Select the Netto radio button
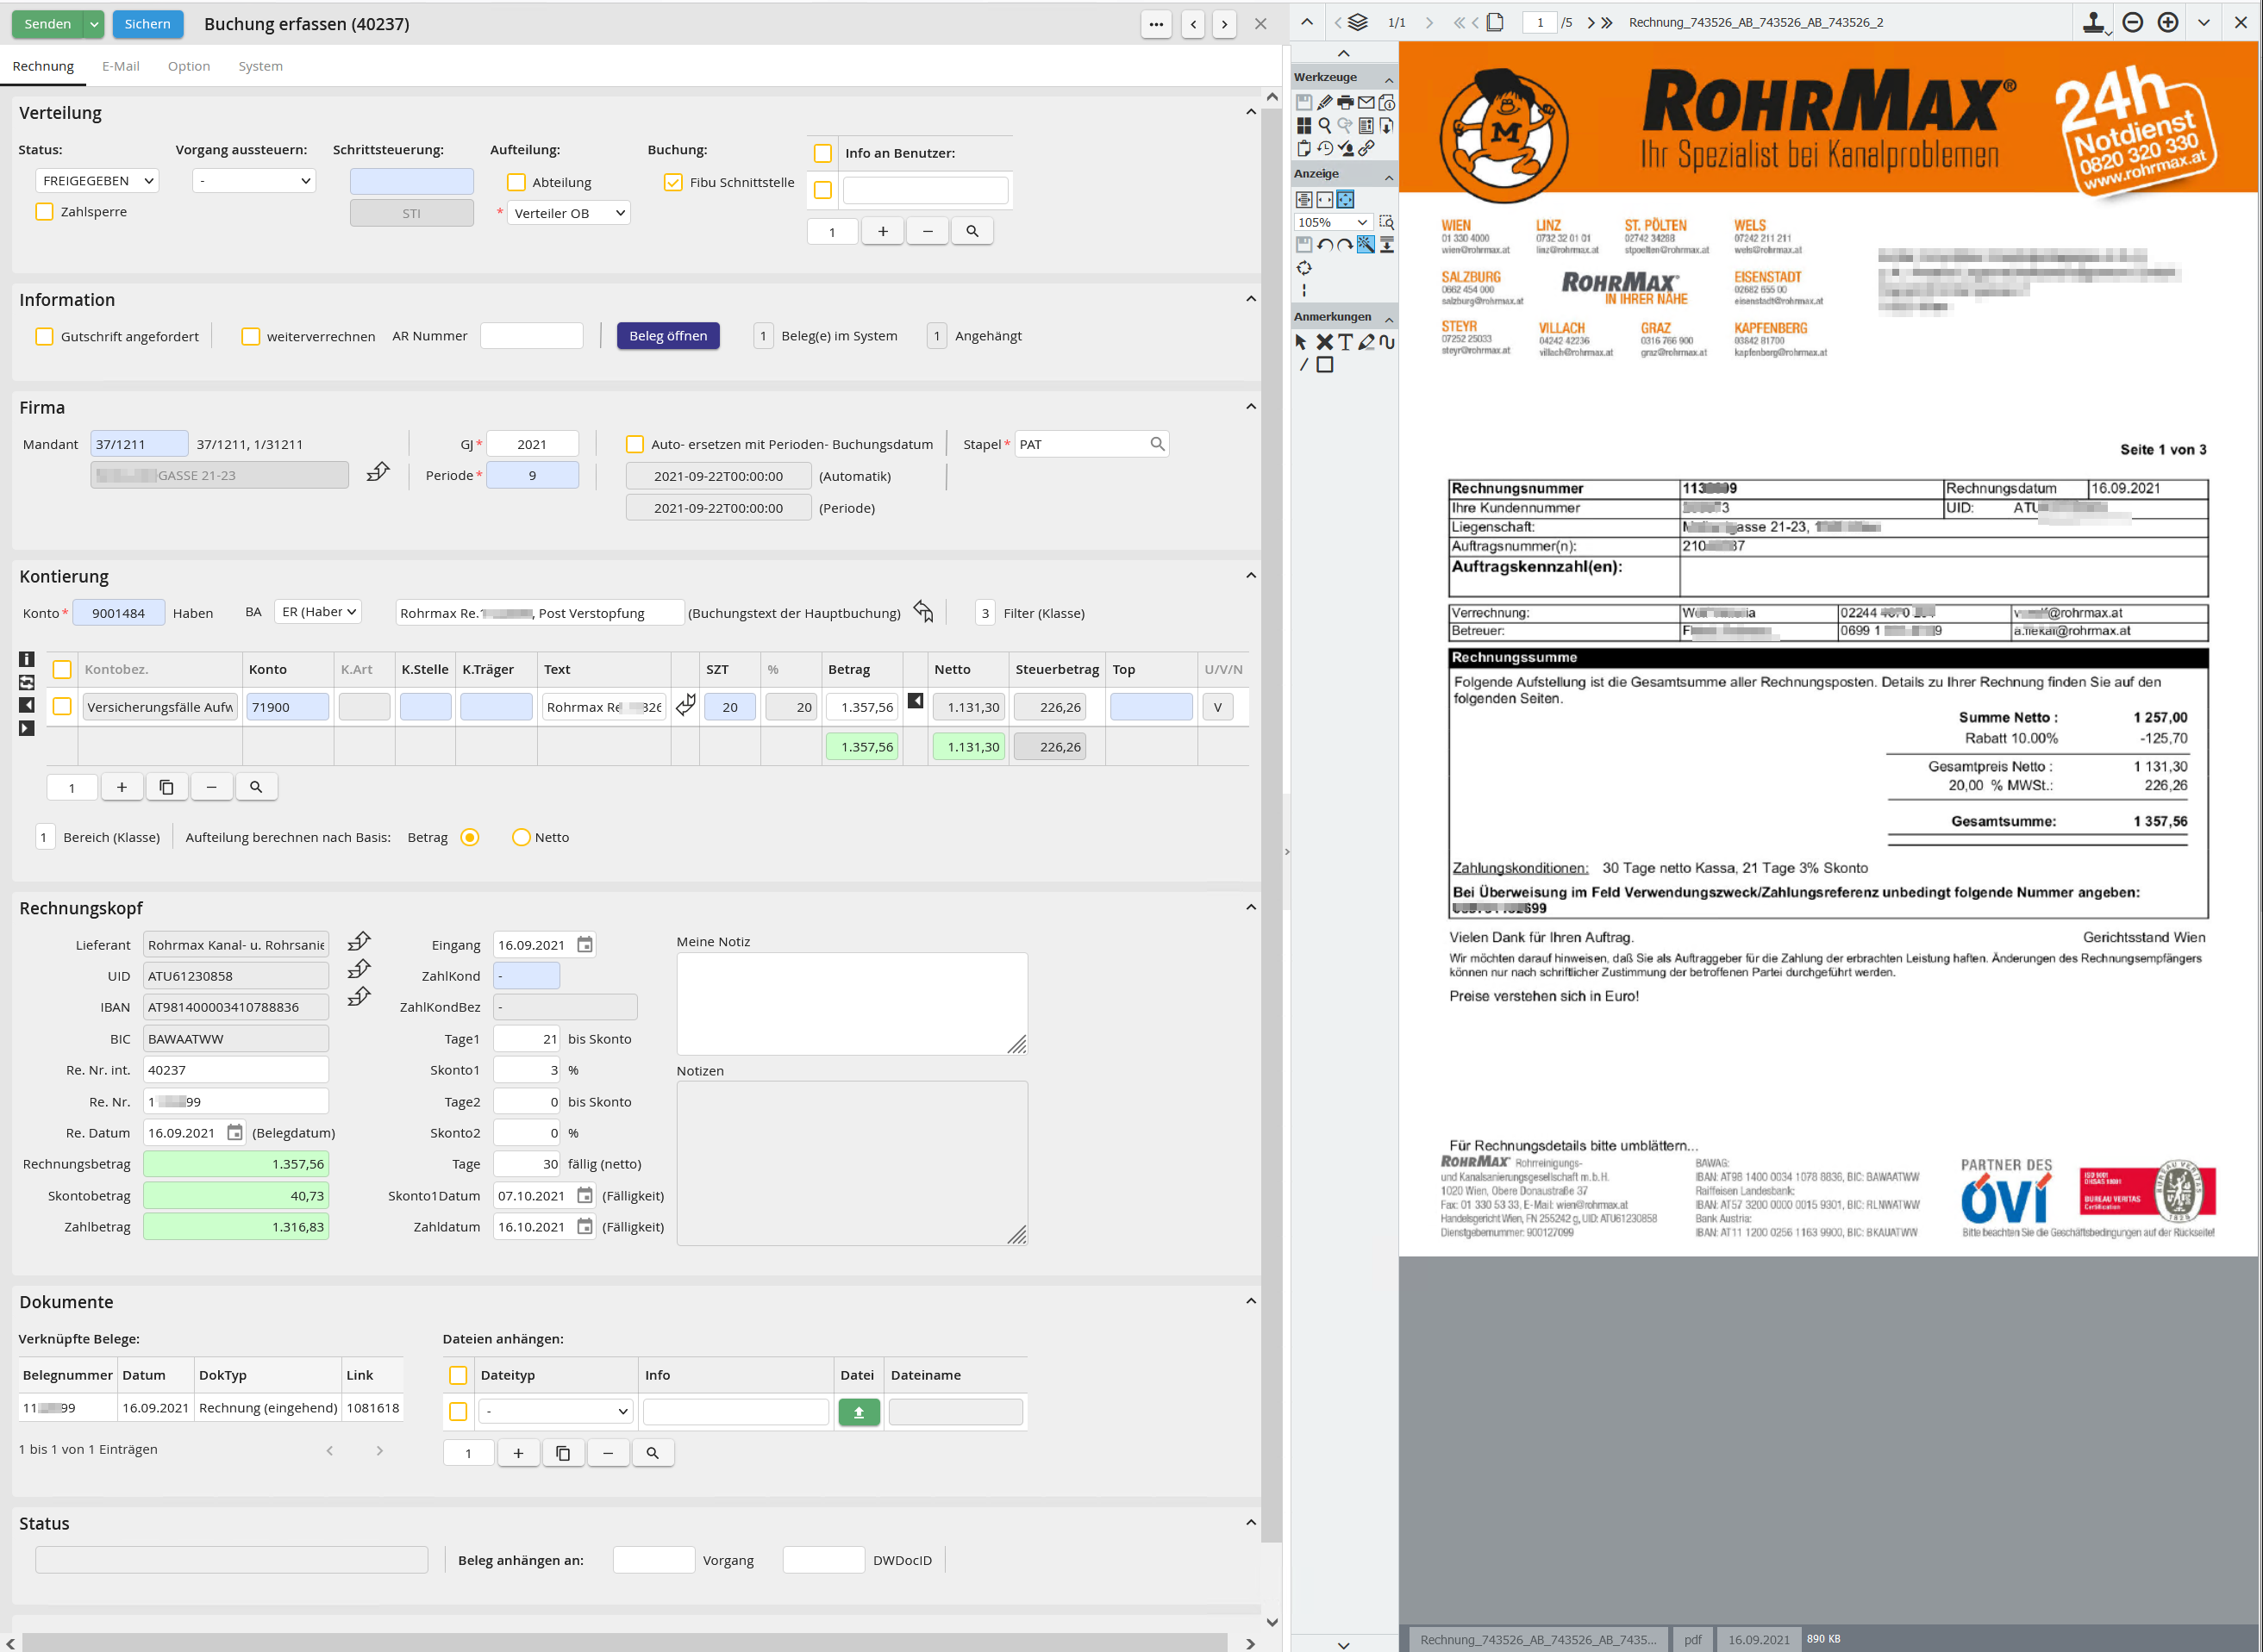 pos(522,837)
